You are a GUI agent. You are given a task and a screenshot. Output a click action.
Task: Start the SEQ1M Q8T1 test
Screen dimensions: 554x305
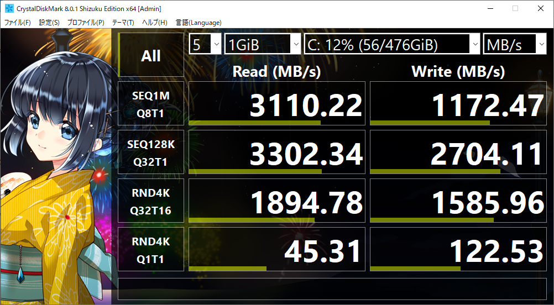151,103
